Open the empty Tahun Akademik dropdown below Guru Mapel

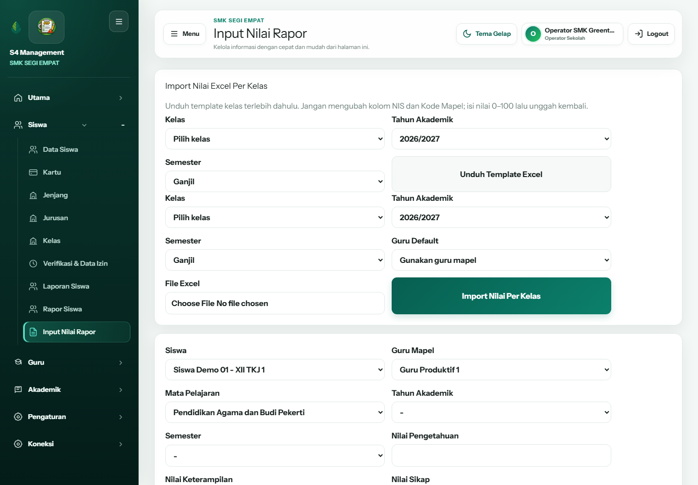(501, 412)
